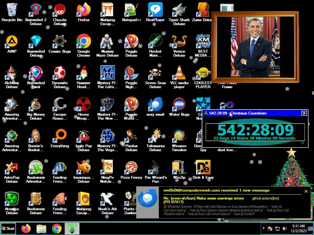Screen dimensions: 314x235
Task: Open the Start menu
Action: 8,228
